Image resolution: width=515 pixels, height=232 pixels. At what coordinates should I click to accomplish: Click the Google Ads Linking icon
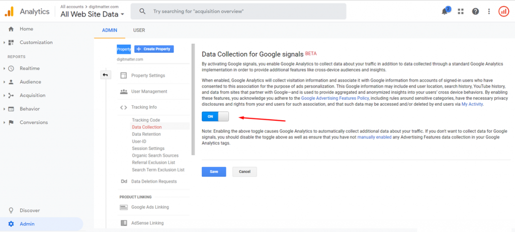point(124,207)
